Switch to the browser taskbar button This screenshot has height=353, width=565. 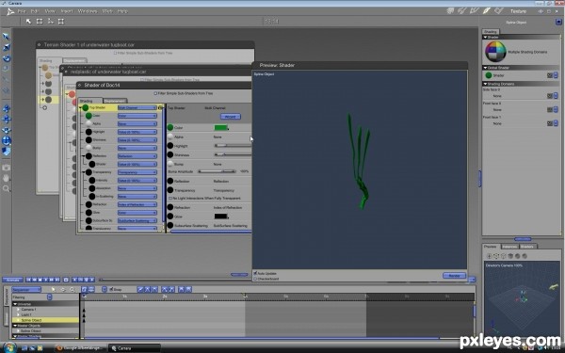[x=80, y=348]
